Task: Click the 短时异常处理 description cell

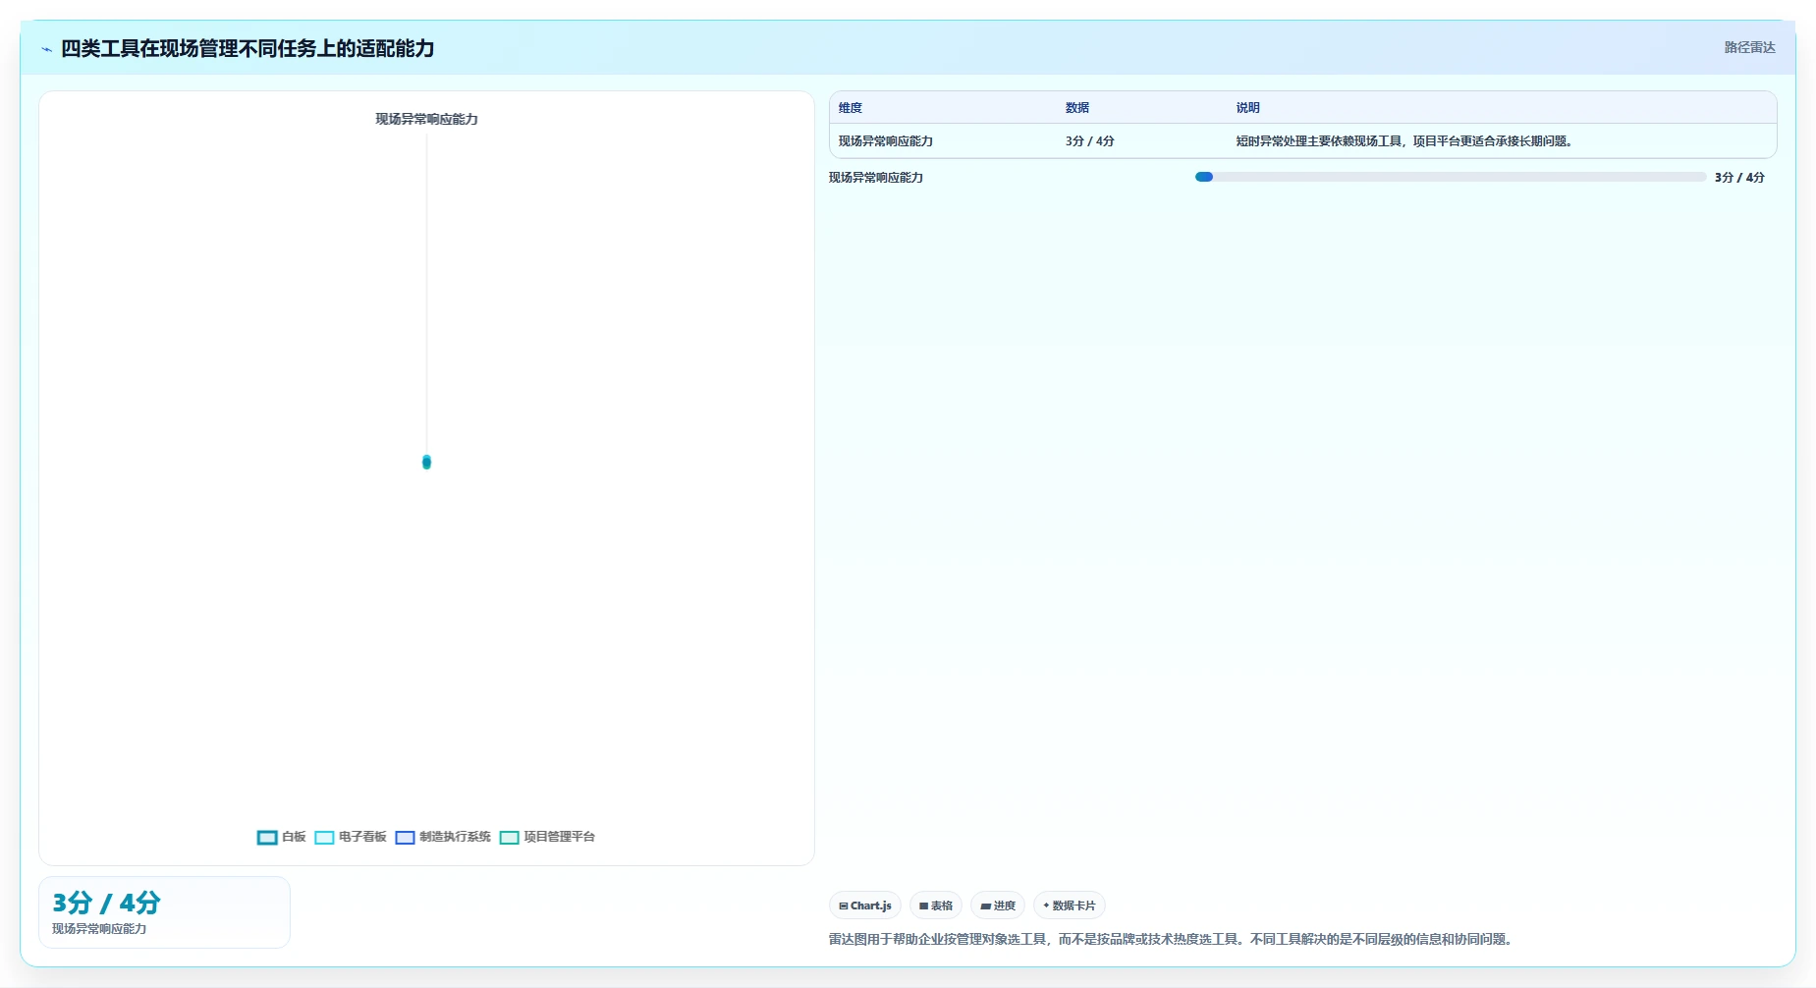Action: point(1403,141)
